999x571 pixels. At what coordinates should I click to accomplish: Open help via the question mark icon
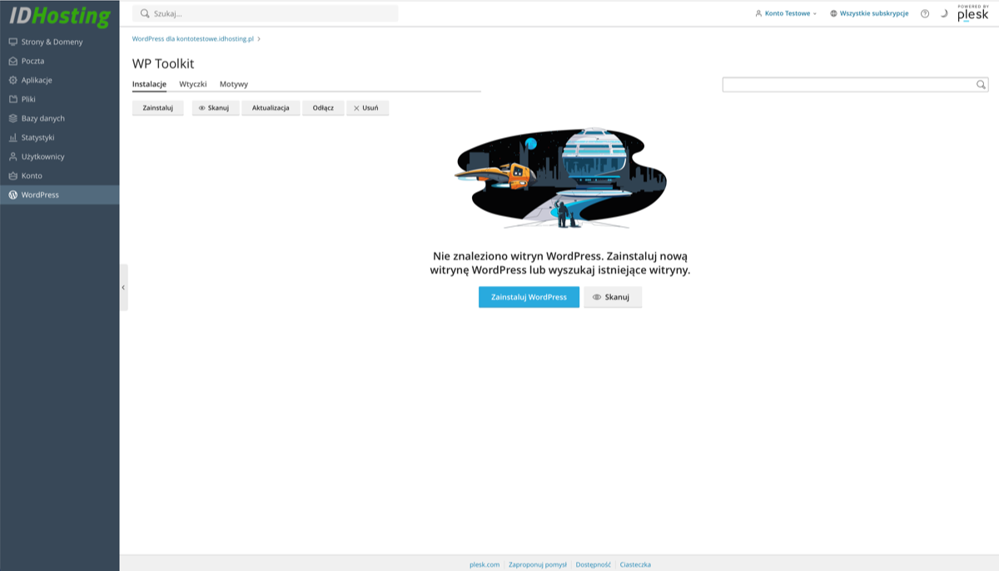click(924, 13)
